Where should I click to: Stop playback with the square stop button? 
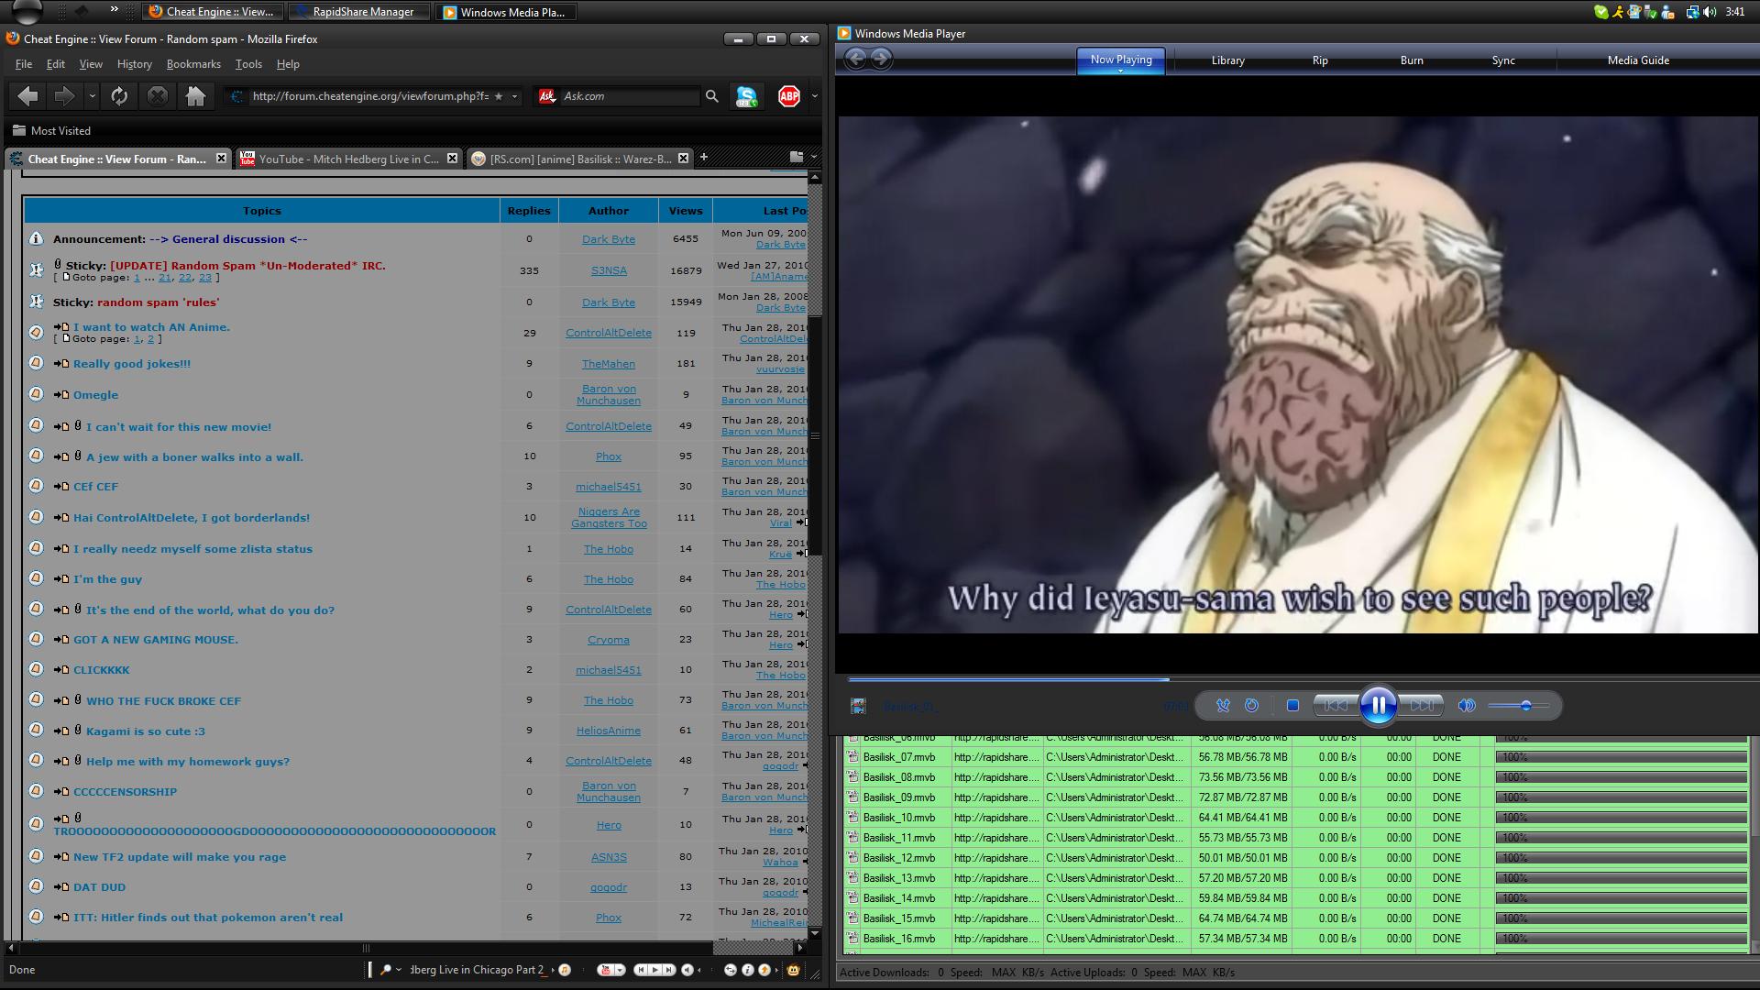[x=1292, y=705]
